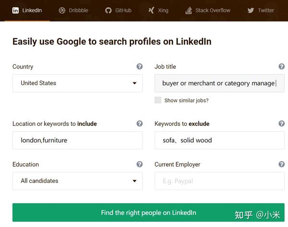The height and width of the screenshot is (227, 288).
Task: Click the Country field label
Action: pos(23,67)
